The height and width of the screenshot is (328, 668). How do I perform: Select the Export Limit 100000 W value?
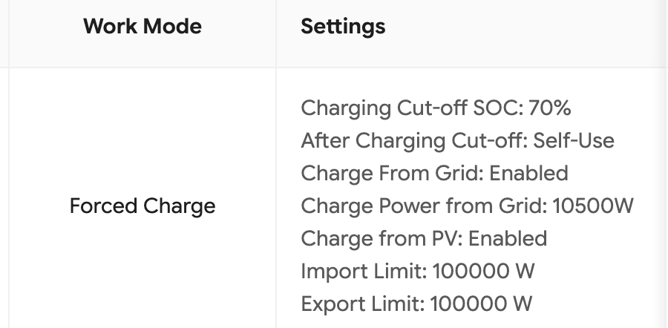click(x=481, y=304)
